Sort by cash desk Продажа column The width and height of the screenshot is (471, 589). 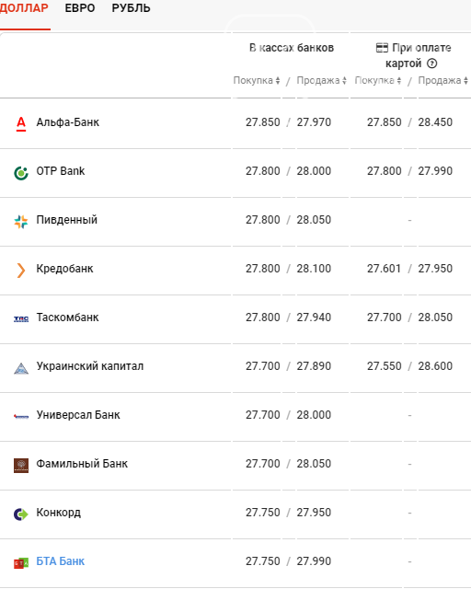click(321, 80)
